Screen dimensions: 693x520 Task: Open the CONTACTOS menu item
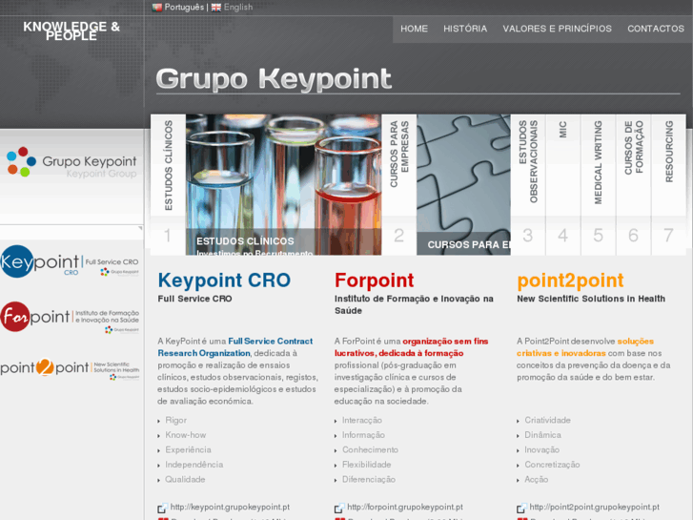(656, 29)
